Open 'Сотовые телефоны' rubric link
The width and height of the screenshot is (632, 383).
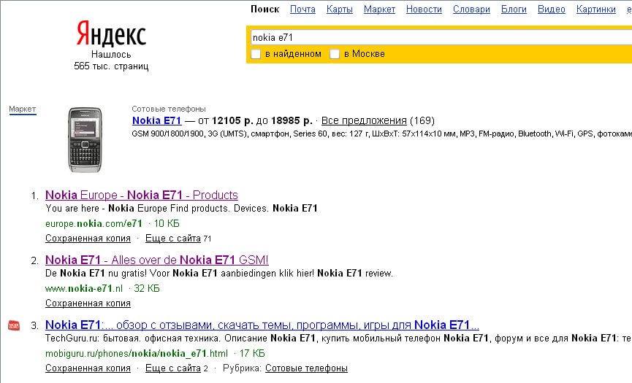(306, 368)
